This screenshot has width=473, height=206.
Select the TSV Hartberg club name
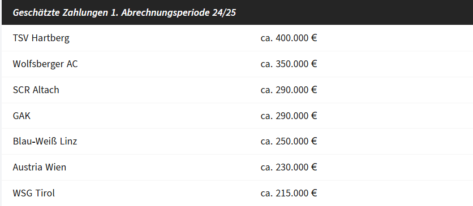point(41,38)
